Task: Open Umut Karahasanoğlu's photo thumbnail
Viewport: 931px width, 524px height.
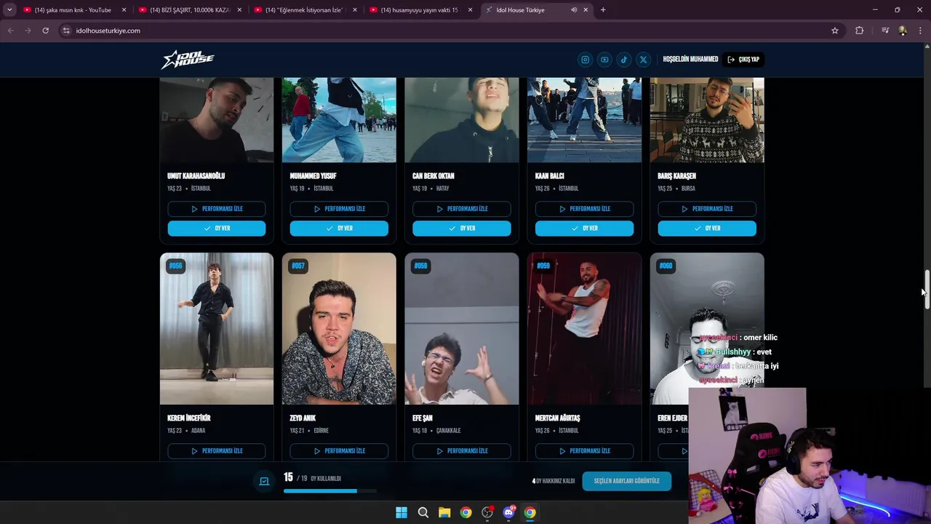Action: 217,120
